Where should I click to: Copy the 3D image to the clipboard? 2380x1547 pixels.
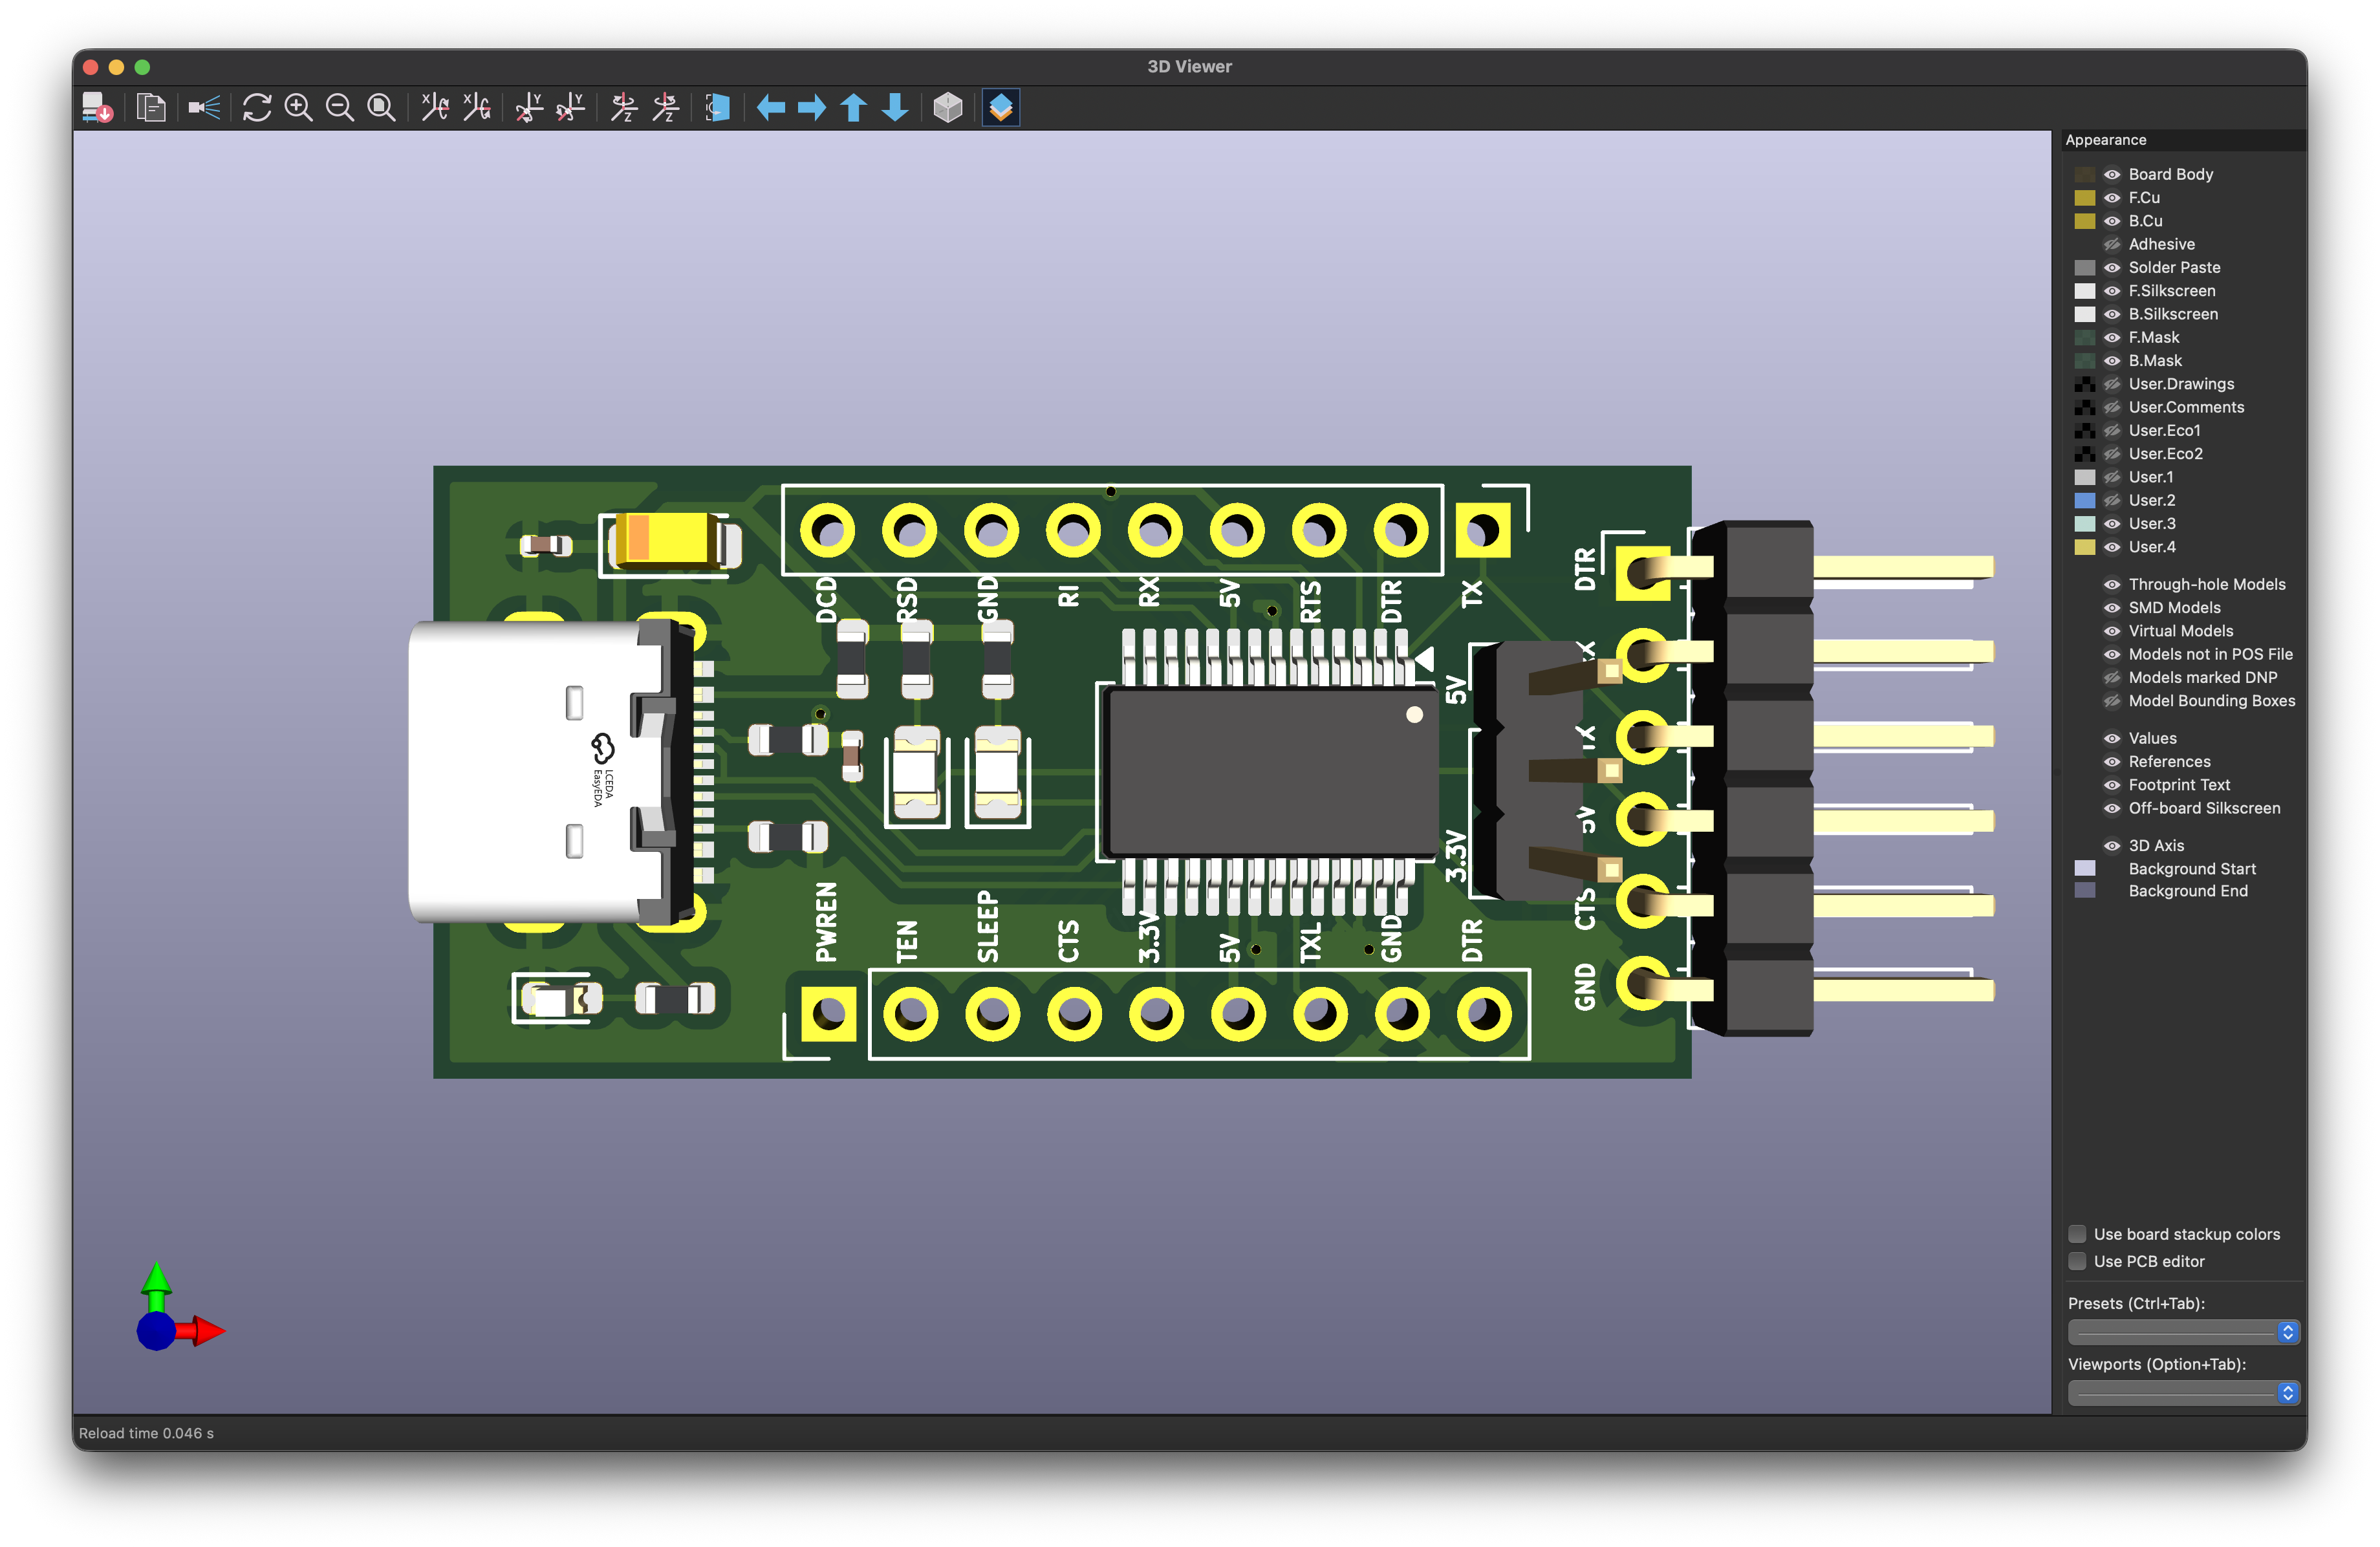(151, 107)
